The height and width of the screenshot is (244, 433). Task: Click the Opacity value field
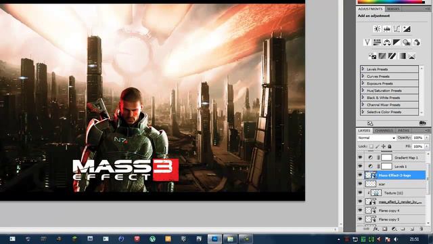418,138
